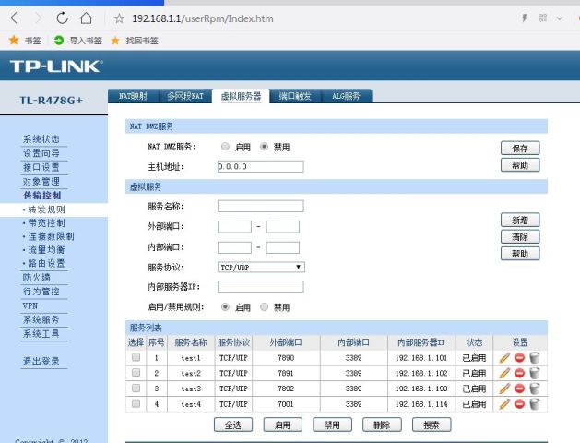
Task: Select 禁用 radio for NAT DMZ服务
Action: pyautogui.click(x=264, y=147)
